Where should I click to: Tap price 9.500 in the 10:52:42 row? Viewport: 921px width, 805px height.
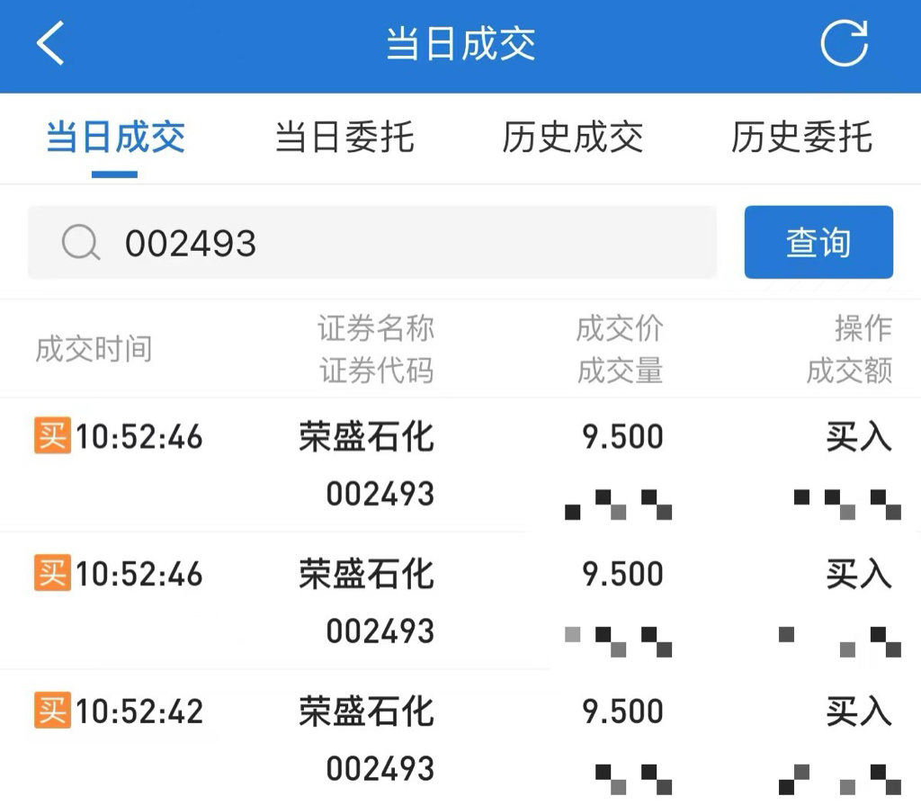tap(622, 711)
